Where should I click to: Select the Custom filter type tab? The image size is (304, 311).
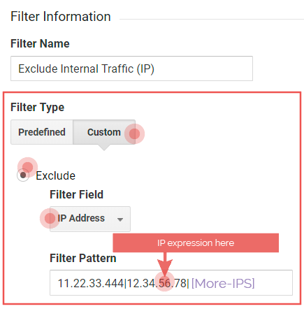pos(104,132)
